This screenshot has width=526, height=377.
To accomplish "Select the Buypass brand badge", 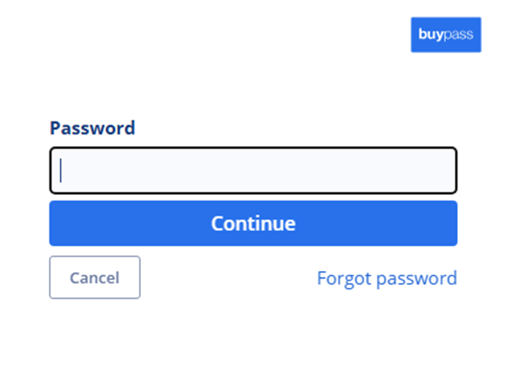I will [x=445, y=35].
